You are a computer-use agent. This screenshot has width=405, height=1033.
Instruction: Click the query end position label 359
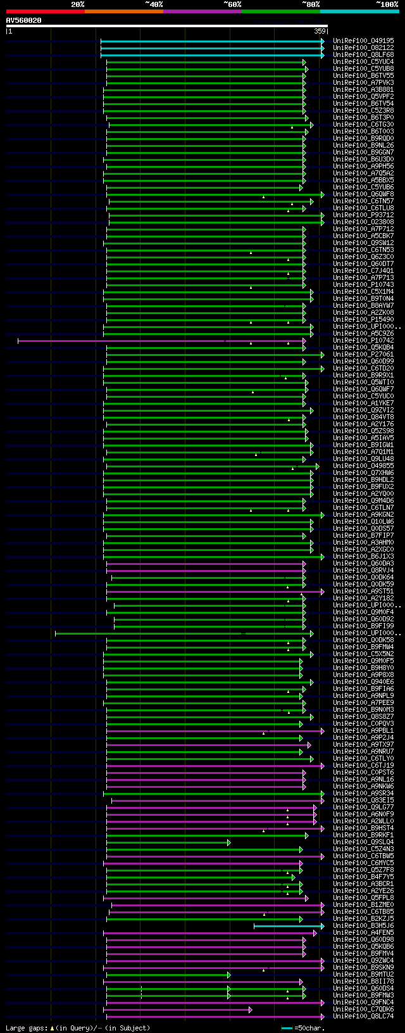tap(320, 31)
